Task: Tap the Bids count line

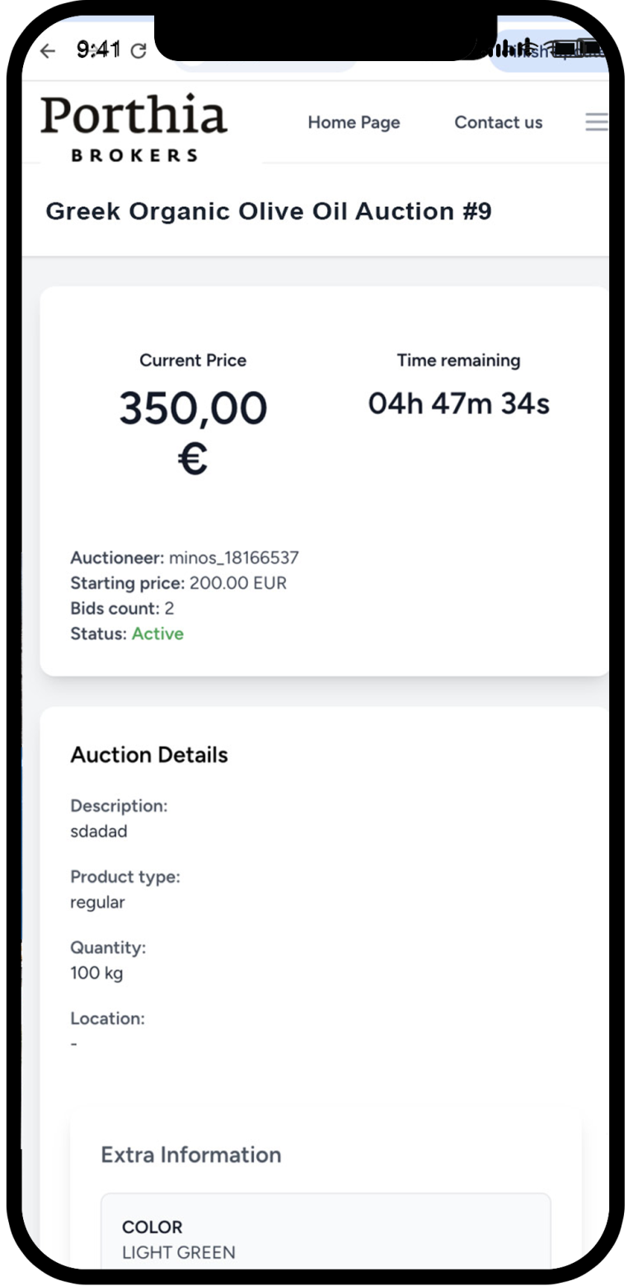Action: 122,609
